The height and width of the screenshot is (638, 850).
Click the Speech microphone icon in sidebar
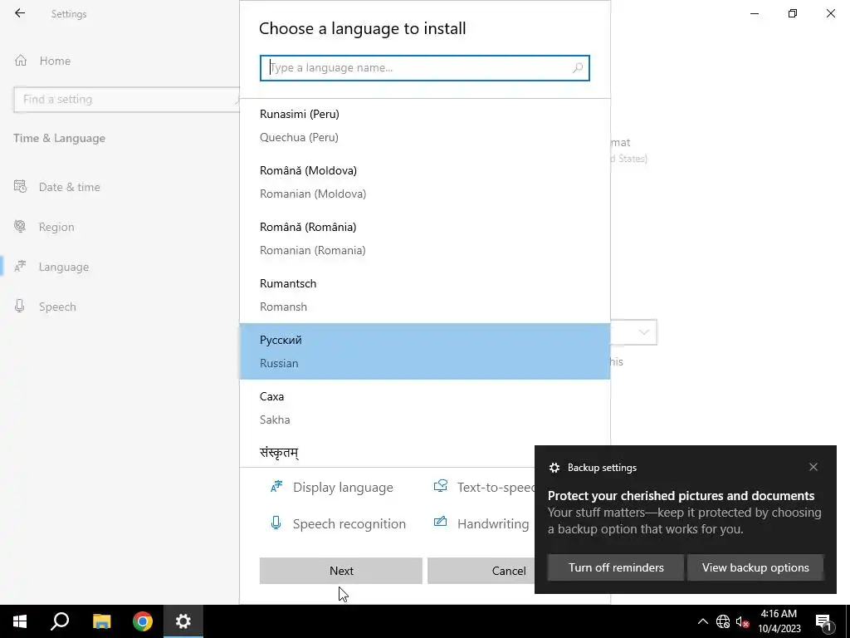[20, 306]
